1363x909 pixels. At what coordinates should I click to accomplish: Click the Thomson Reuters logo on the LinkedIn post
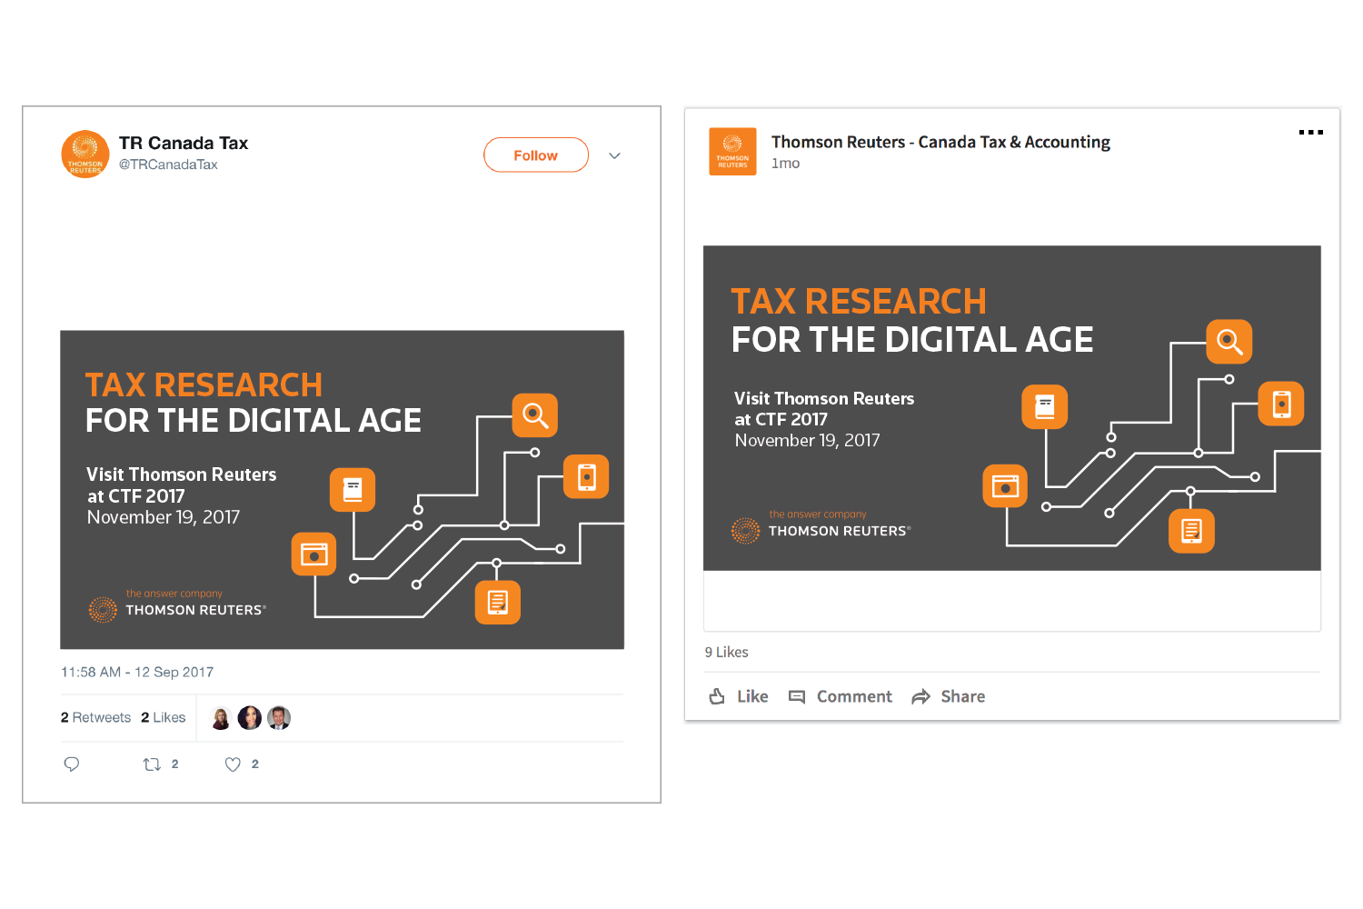(x=732, y=151)
